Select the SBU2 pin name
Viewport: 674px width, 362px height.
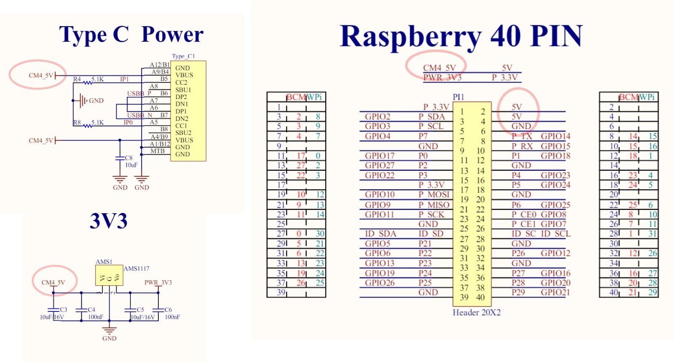click(183, 133)
